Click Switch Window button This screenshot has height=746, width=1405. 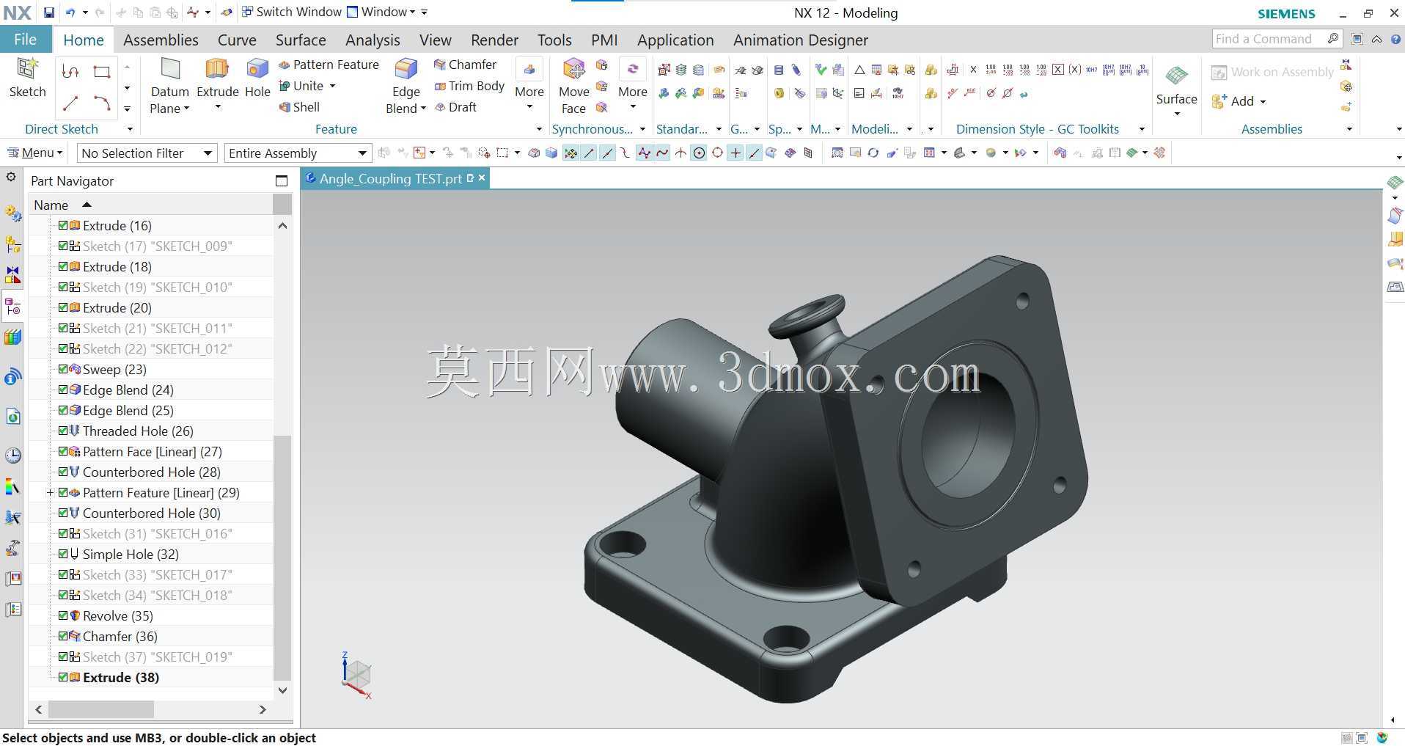(291, 12)
